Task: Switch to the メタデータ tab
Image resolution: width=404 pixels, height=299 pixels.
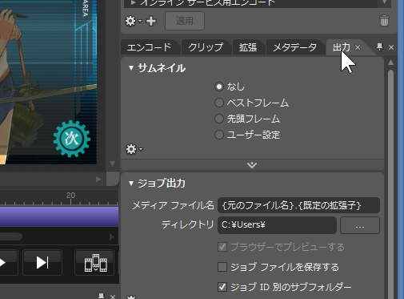Action: 294,47
